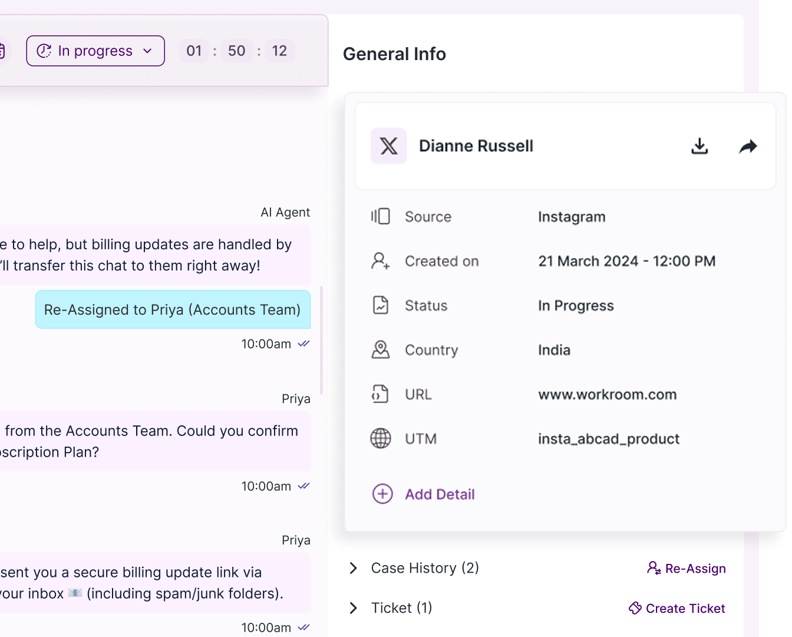Click the URL file icon

click(x=380, y=394)
